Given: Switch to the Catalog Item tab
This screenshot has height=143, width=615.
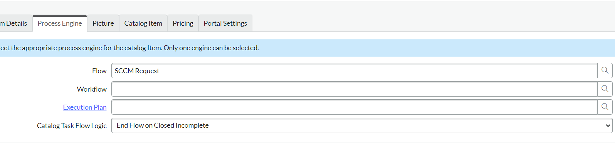Looking at the screenshot, I should 143,23.
